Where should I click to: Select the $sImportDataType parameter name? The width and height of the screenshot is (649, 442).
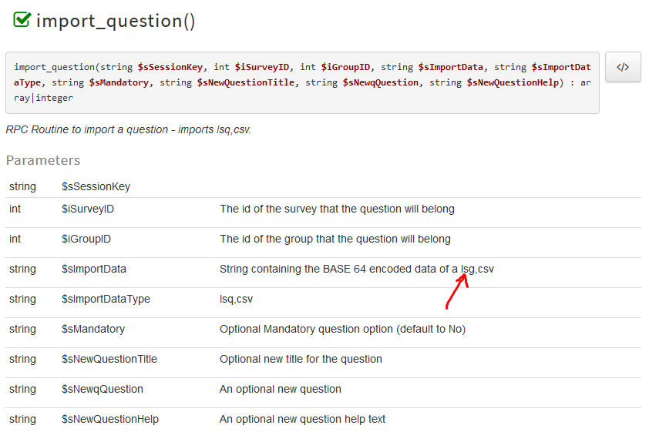coord(106,299)
